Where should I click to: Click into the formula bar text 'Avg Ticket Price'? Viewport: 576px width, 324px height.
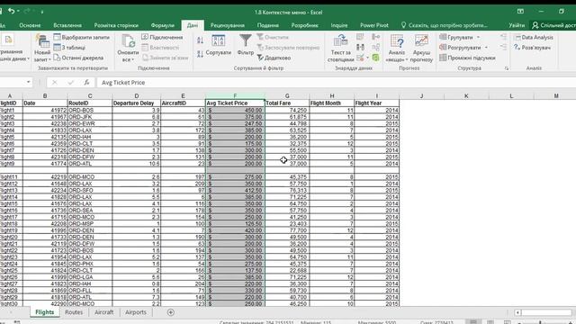tap(123, 83)
